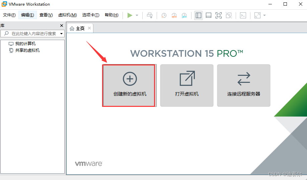Click the stretch guest display icon
Viewport: 307px width, 180px height.
click(x=257, y=15)
